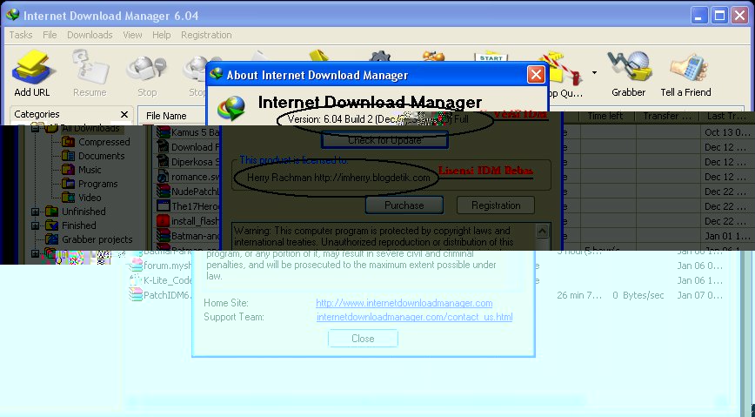Select the All Downloads category
The width and height of the screenshot is (755, 417).
point(90,128)
